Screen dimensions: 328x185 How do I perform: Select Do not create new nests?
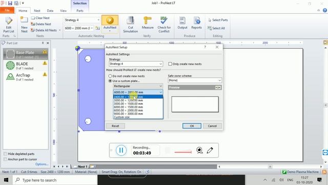(x=110, y=76)
